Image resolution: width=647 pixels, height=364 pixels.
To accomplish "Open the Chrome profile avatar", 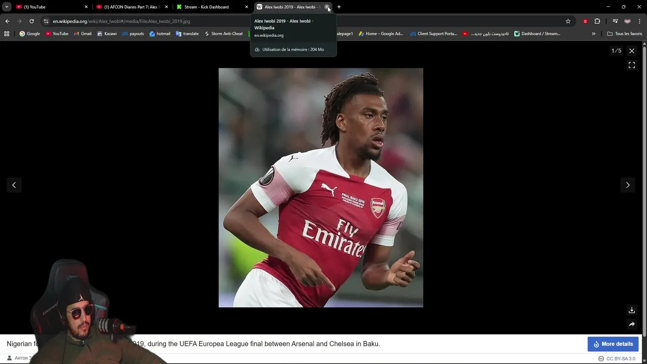I will (x=627, y=21).
